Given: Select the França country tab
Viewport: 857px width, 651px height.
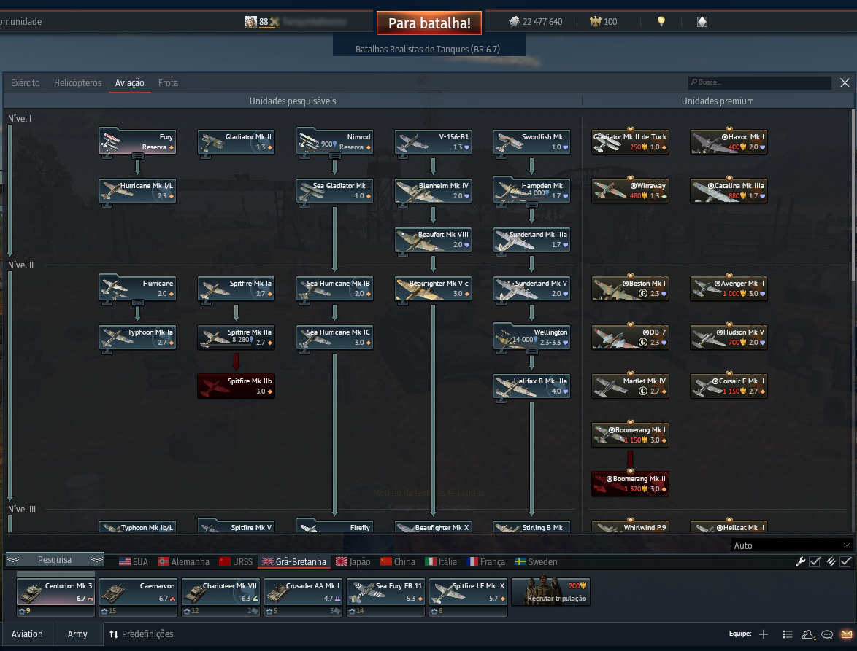Looking at the screenshot, I should (486, 561).
